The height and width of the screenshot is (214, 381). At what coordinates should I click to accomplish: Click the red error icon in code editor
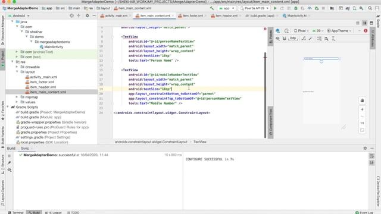tap(265, 29)
